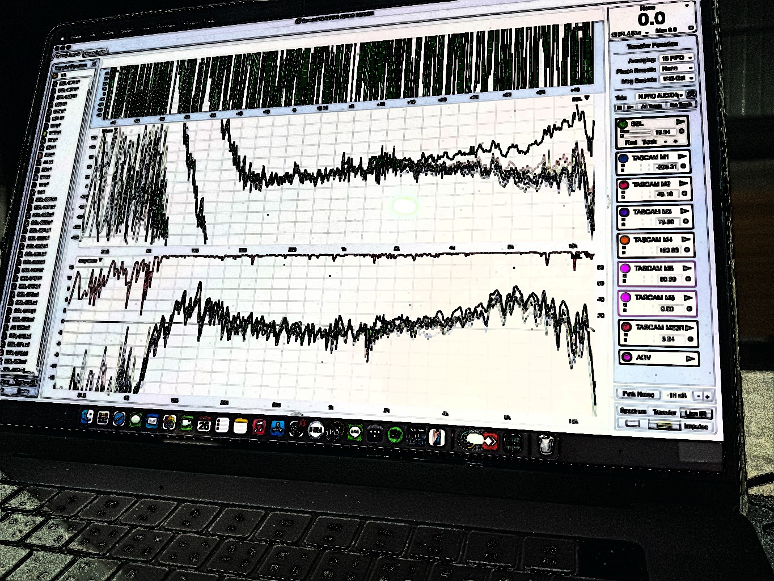This screenshot has width=774, height=581.
Task: Open the Mag Smooth dropdown
Action: tap(678, 78)
